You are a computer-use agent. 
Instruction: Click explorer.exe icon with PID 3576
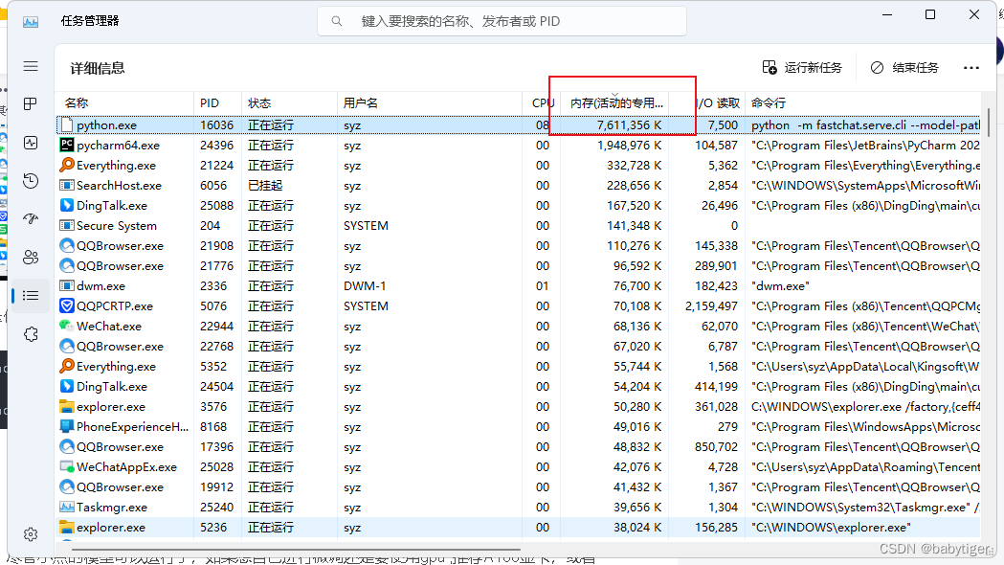(x=67, y=407)
